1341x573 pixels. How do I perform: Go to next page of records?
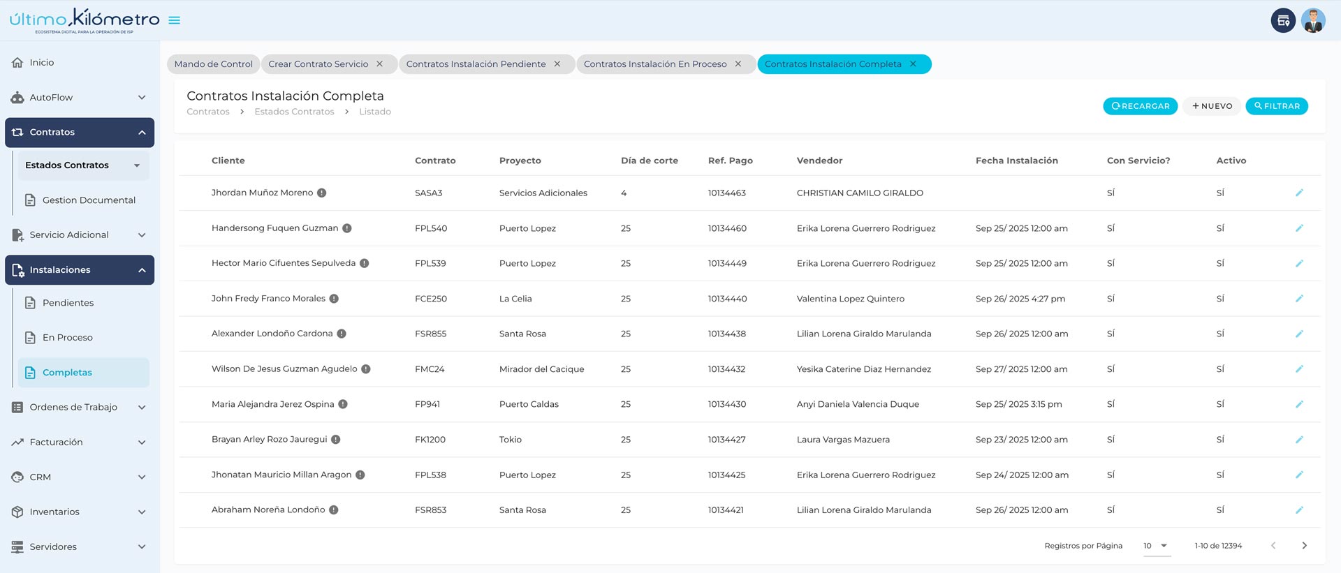coord(1304,546)
